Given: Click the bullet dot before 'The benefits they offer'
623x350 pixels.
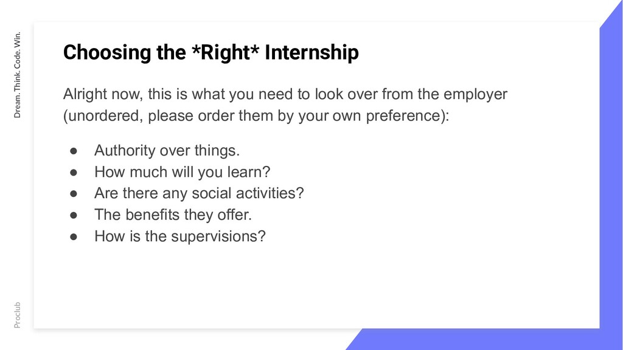Looking at the screenshot, I should 74,215.
